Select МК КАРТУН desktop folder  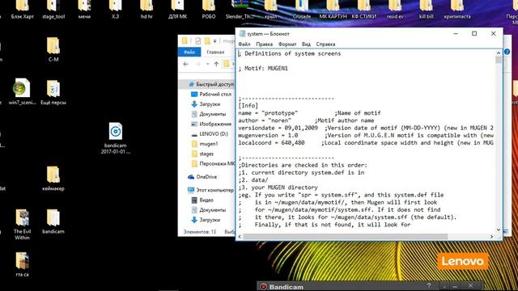click(333, 9)
